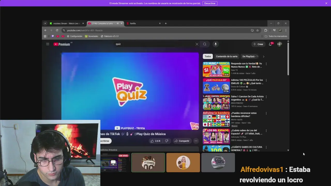Select the doll avatar participant tile
The height and width of the screenshot is (186, 331).
[x=183, y=162]
